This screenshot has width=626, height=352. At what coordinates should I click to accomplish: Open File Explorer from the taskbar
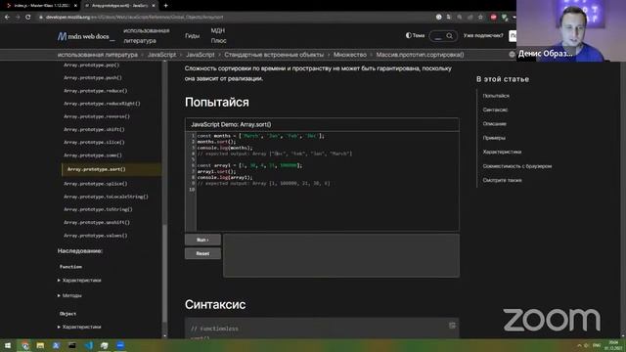[x=40, y=345]
